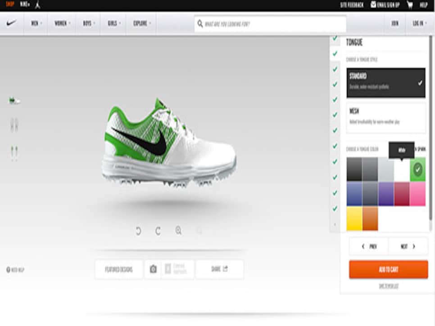Pick the white tongue color swatch
Screen dimensions: 435x326
(x=402, y=169)
